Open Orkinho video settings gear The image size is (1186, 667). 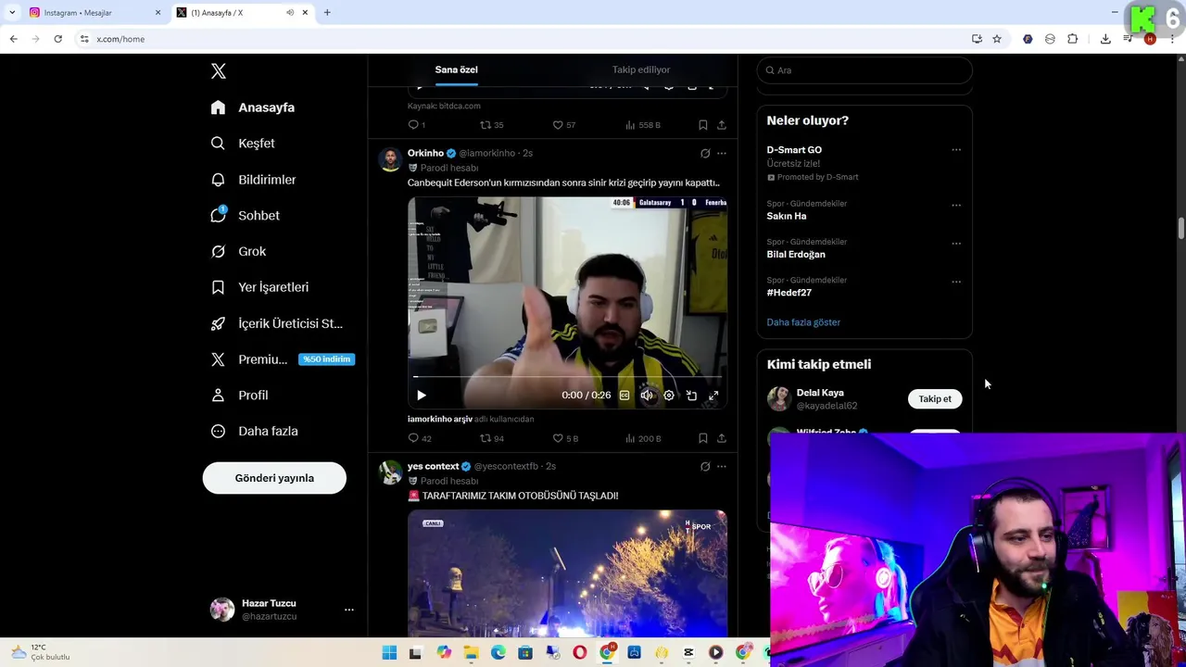669,396
